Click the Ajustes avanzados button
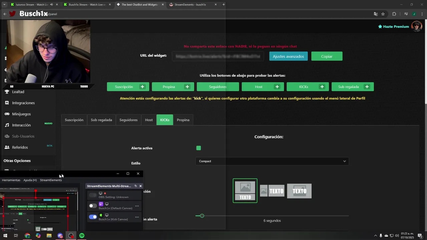 [x=288, y=56]
